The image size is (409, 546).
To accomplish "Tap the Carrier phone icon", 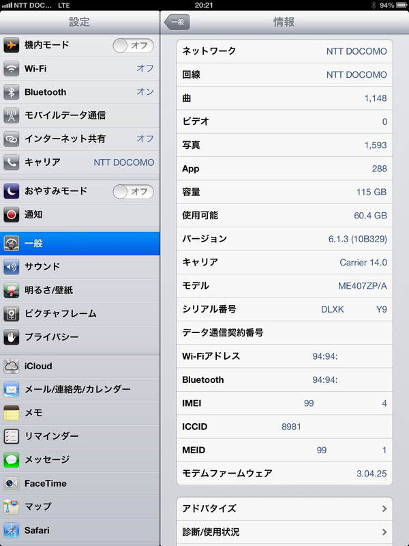I will tap(11, 162).
